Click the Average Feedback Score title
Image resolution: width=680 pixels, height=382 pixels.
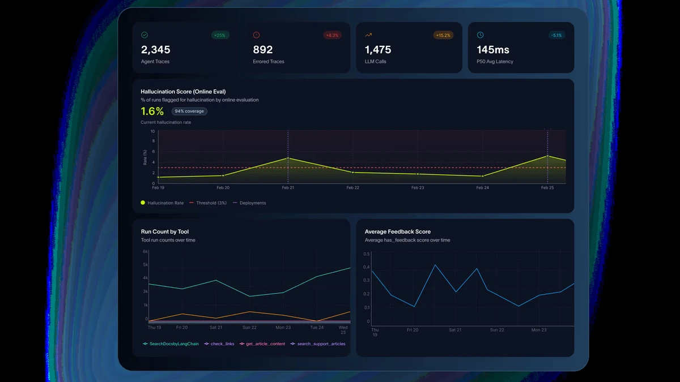click(398, 231)
